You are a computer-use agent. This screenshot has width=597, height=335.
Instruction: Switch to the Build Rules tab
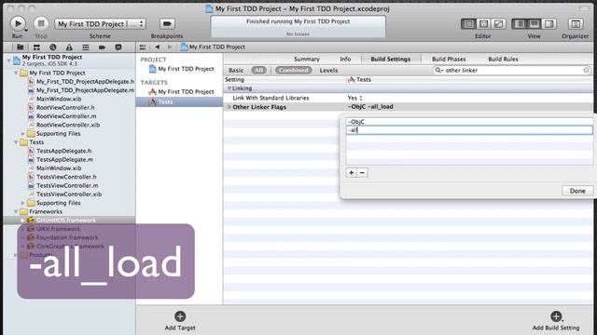[503, 59]
